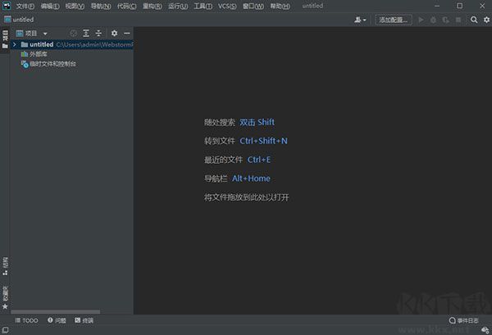Open the TODO tool window tab
492x335 pixels.
(x=27, y=320)
